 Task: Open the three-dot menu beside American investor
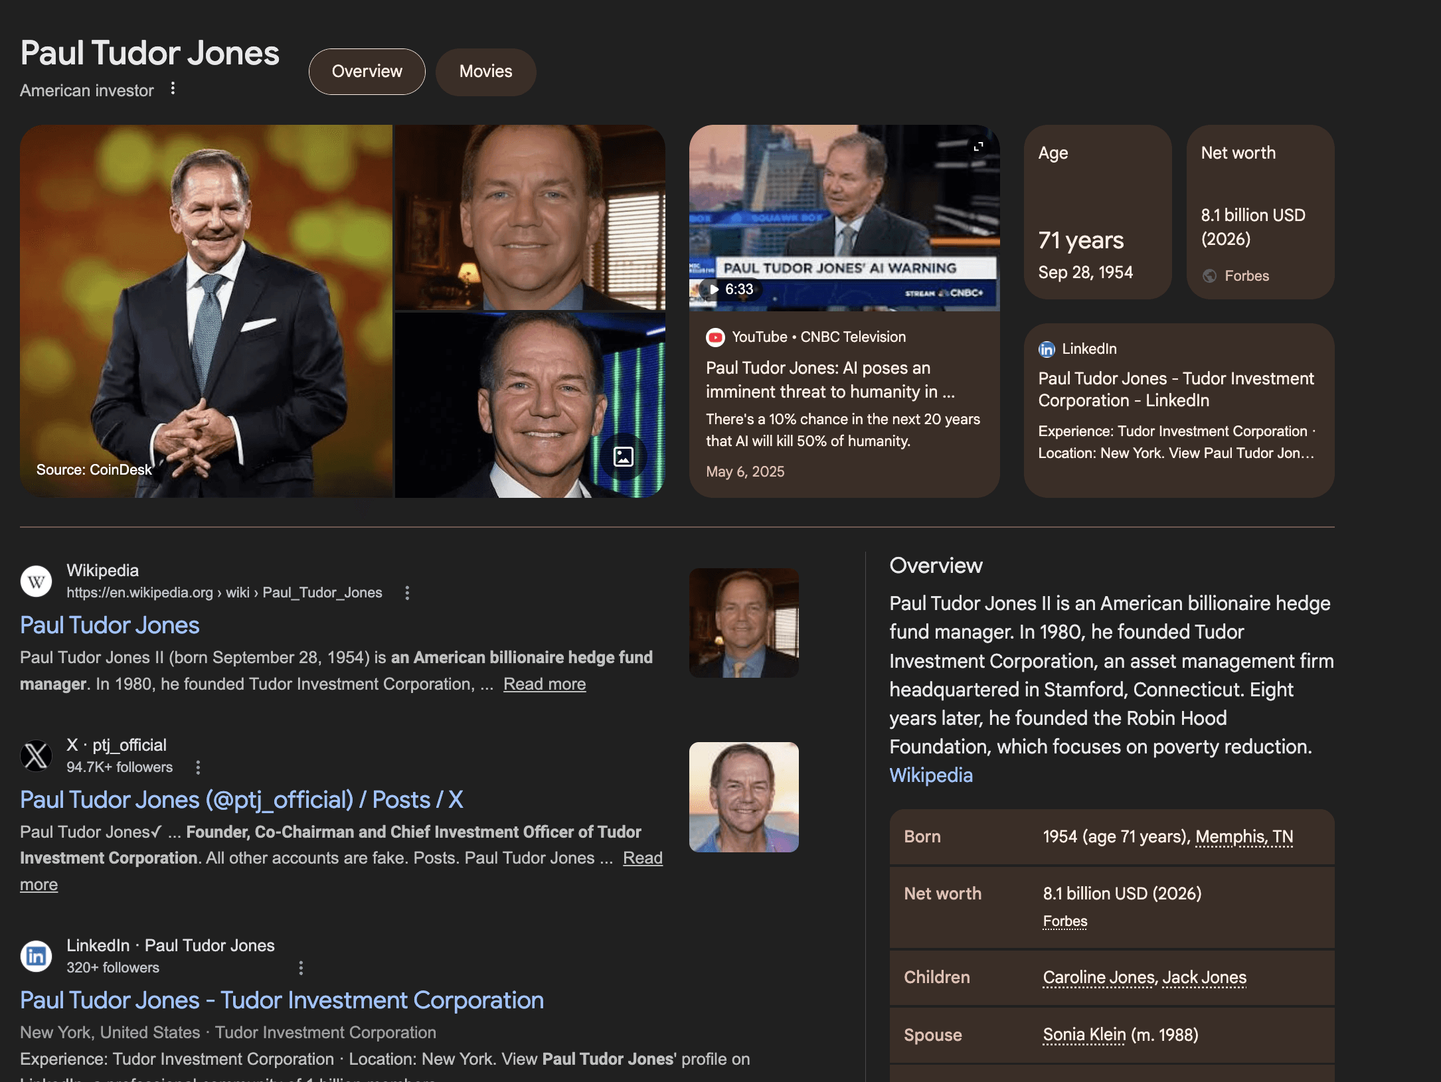pos(173,88)
